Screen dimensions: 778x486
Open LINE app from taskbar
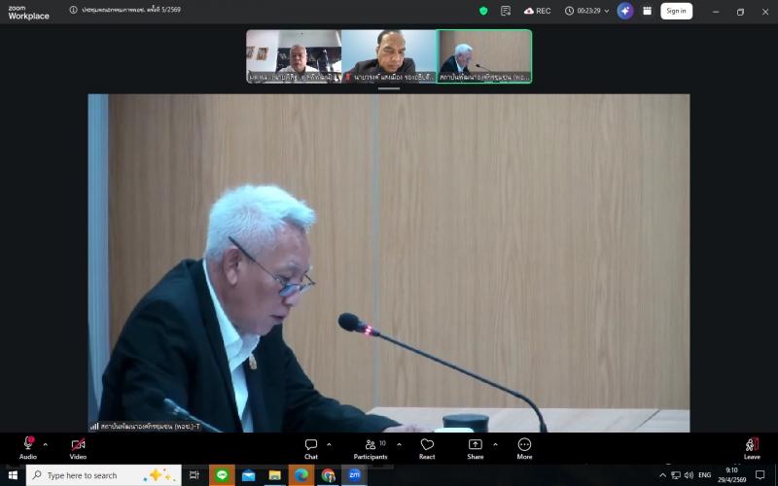tap(222, 475)
